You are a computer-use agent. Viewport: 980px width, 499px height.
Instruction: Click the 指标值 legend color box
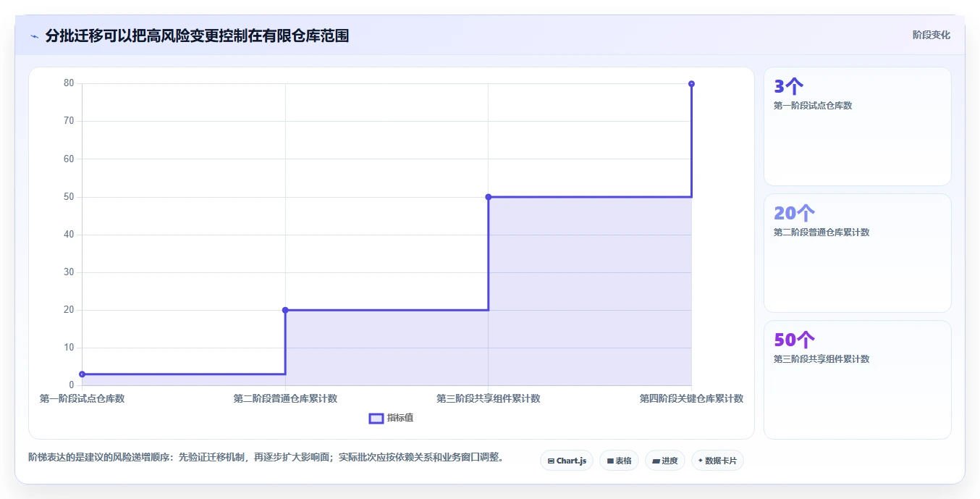coord(376,418)
